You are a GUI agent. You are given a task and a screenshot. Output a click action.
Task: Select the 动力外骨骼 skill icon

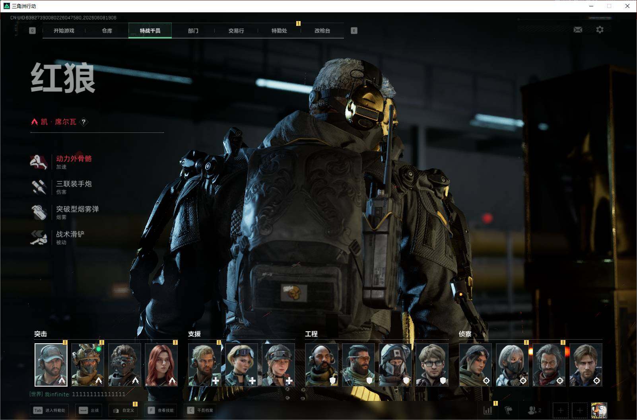[39, 162]
